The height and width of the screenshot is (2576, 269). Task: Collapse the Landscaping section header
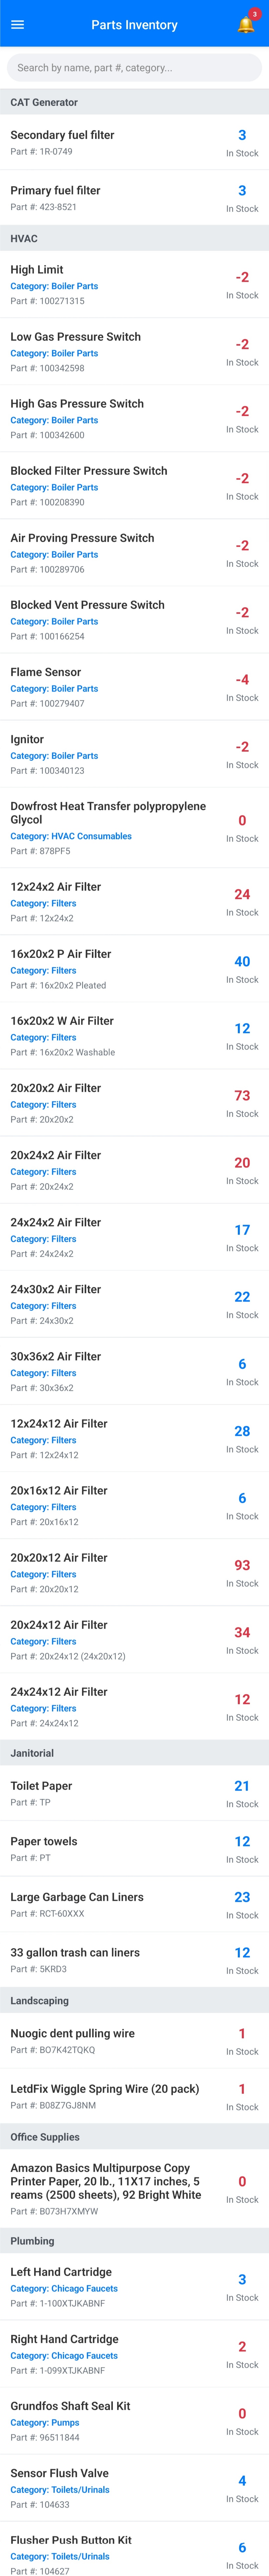coord(134,2000)
